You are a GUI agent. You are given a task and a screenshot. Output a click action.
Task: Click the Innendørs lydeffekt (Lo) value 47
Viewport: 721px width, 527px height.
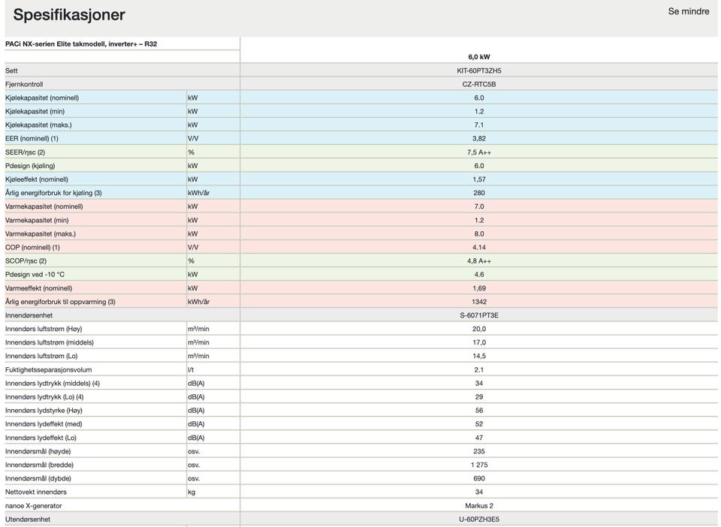click(x=478, y=438)
